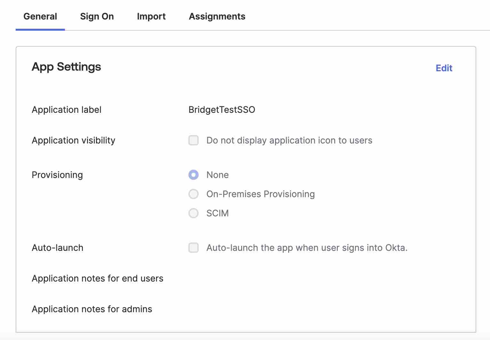
Task: Switch to the Sign On tab
Action: click(x=97, y=16)
